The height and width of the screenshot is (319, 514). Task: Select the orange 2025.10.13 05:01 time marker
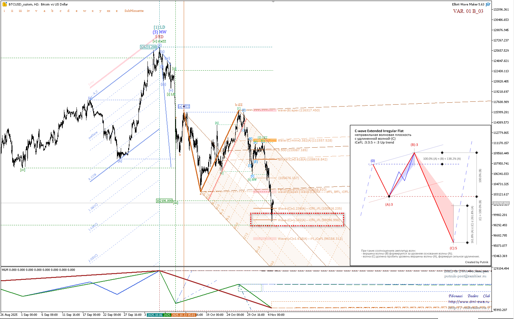point(183,315)
